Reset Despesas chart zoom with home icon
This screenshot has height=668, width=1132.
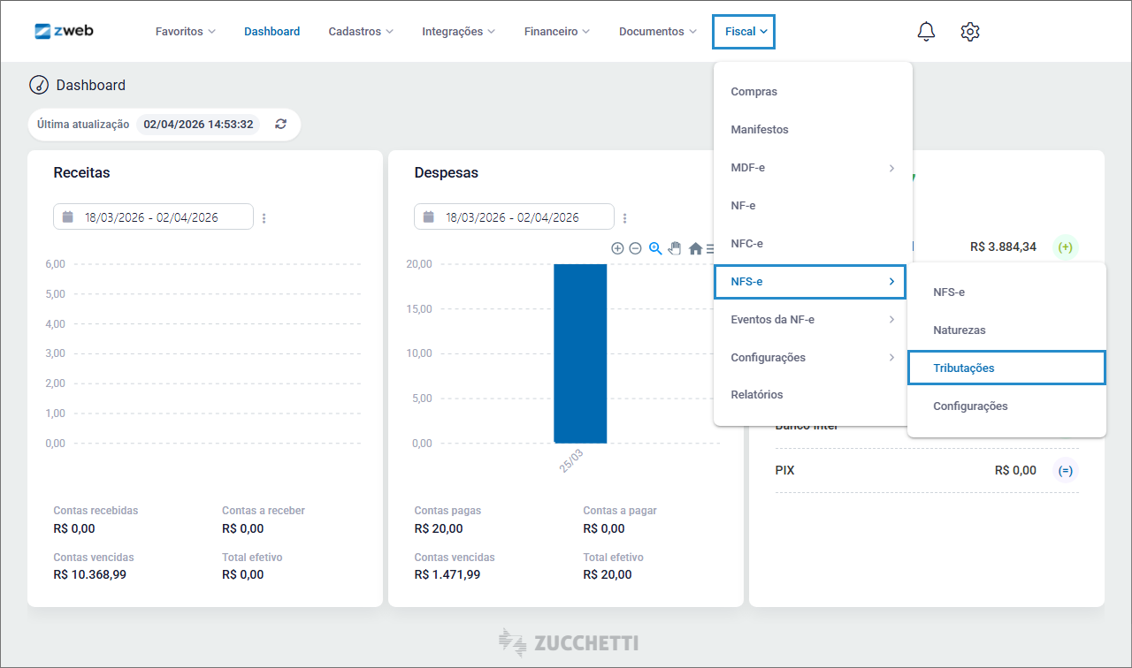pyautogui.click(x=695, y=249)
